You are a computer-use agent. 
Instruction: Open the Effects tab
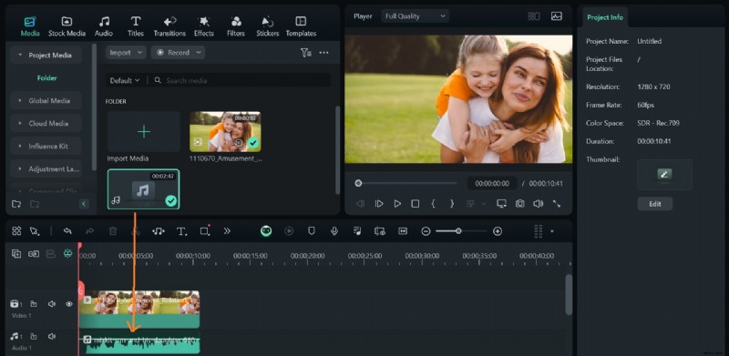[203, 26]
